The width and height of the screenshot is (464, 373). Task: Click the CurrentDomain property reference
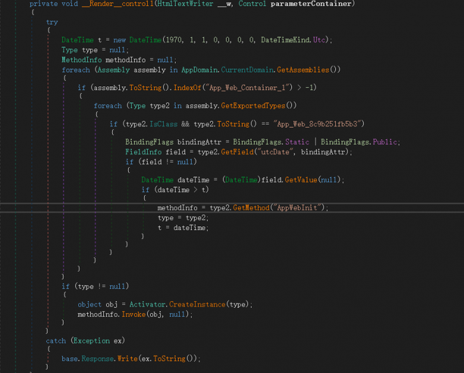pyautogui.click(x=247, y=70)
